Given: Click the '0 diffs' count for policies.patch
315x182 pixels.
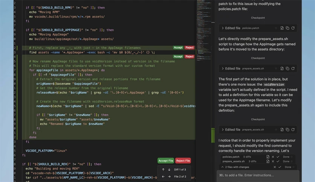Looking at the screenshot, I should tap(247, 157).
